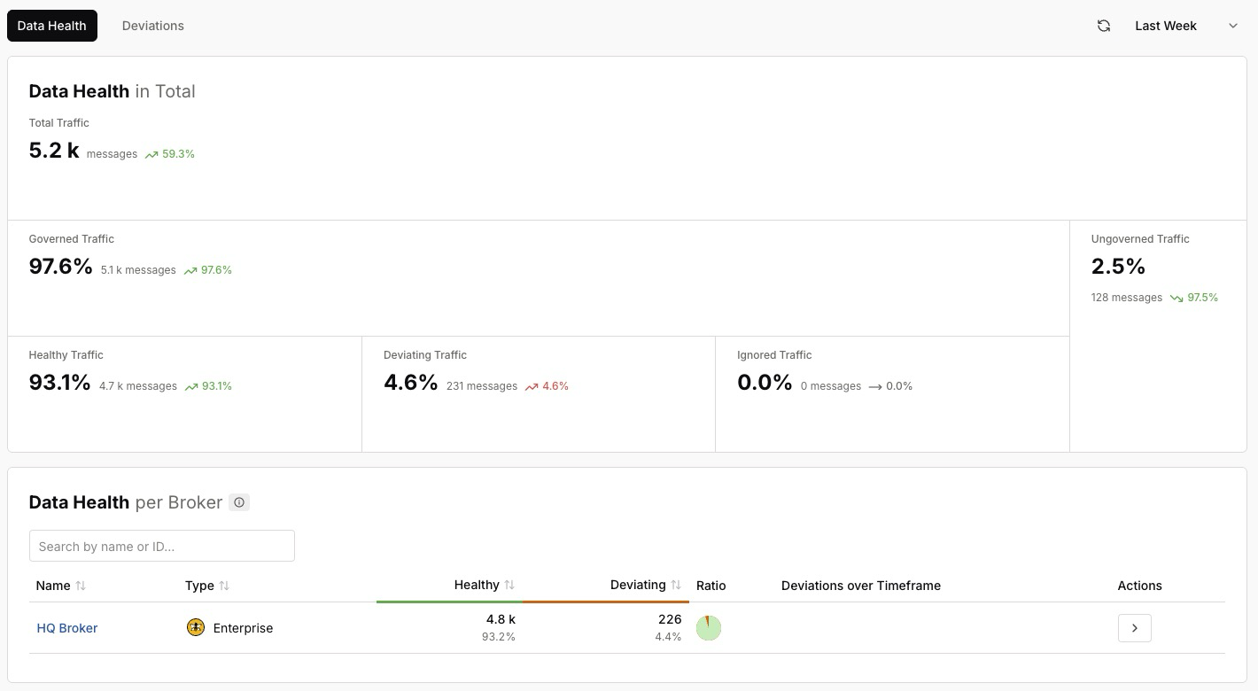Sort brokers by Healthy column

pos(509,585)
